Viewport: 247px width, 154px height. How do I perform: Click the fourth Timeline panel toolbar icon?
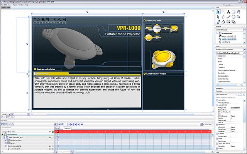click(12, 124)
